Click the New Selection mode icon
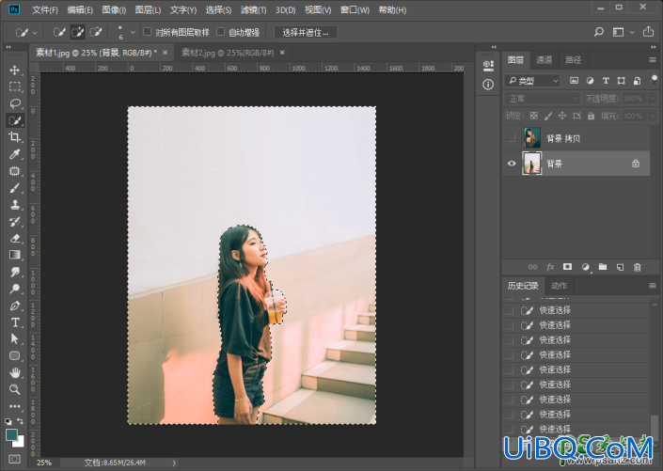 coord(59,32)
